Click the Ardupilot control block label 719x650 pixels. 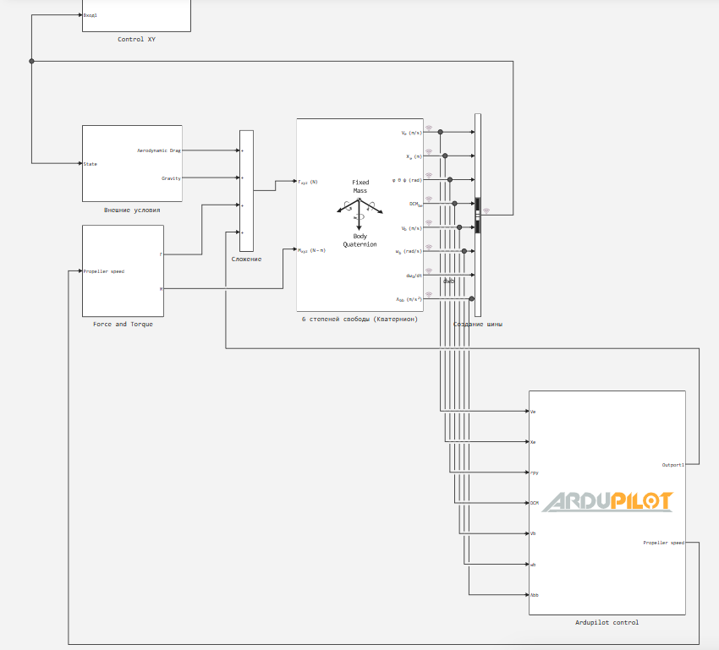click(607, 622)
